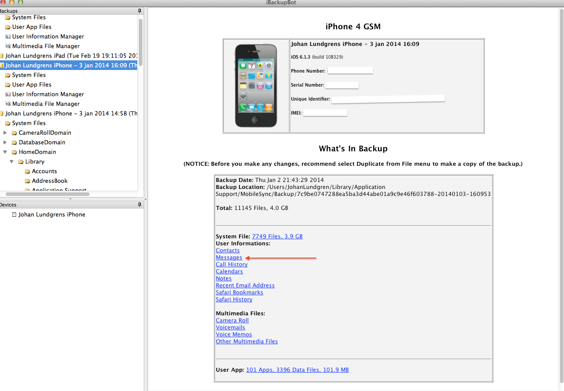The width and height of the screenshot is (564, 391).
Task: Open the System File link 7749 Files, 3.9 GB
Action: click(277, 236)
